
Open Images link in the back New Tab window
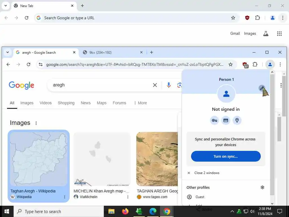click(250, 33)
